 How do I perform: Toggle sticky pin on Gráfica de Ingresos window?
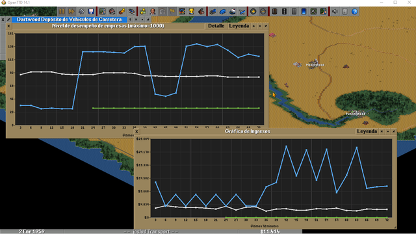click(x=394, y=131)
